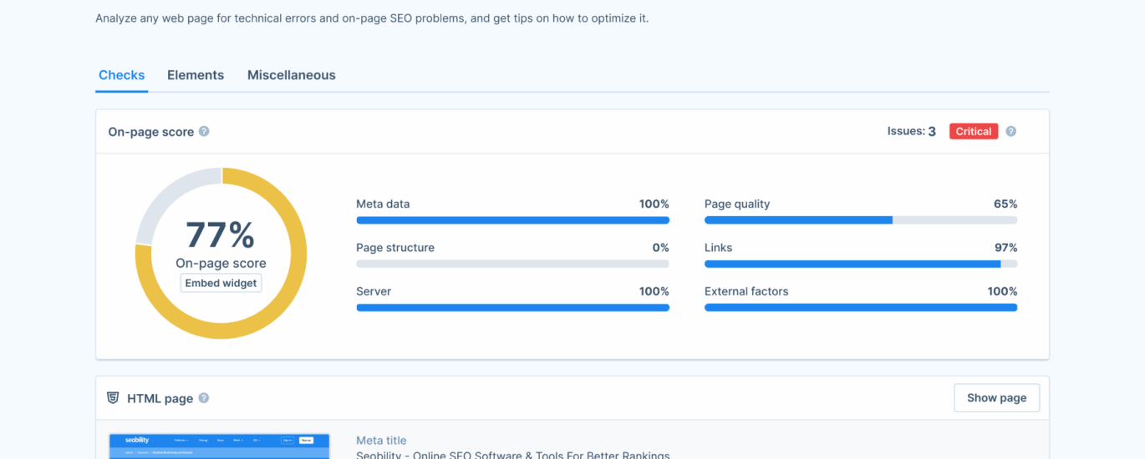Click the 'External factors' label
Image resolution: width=1145 pixels, height=459 pixels.
tap(746, 291)
